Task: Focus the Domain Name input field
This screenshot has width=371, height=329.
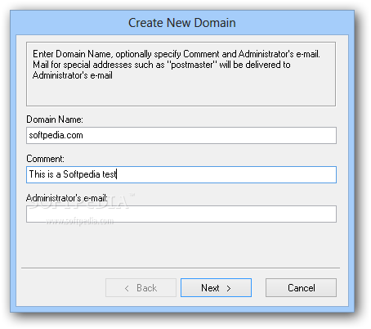Action: [x=181, y=135]
